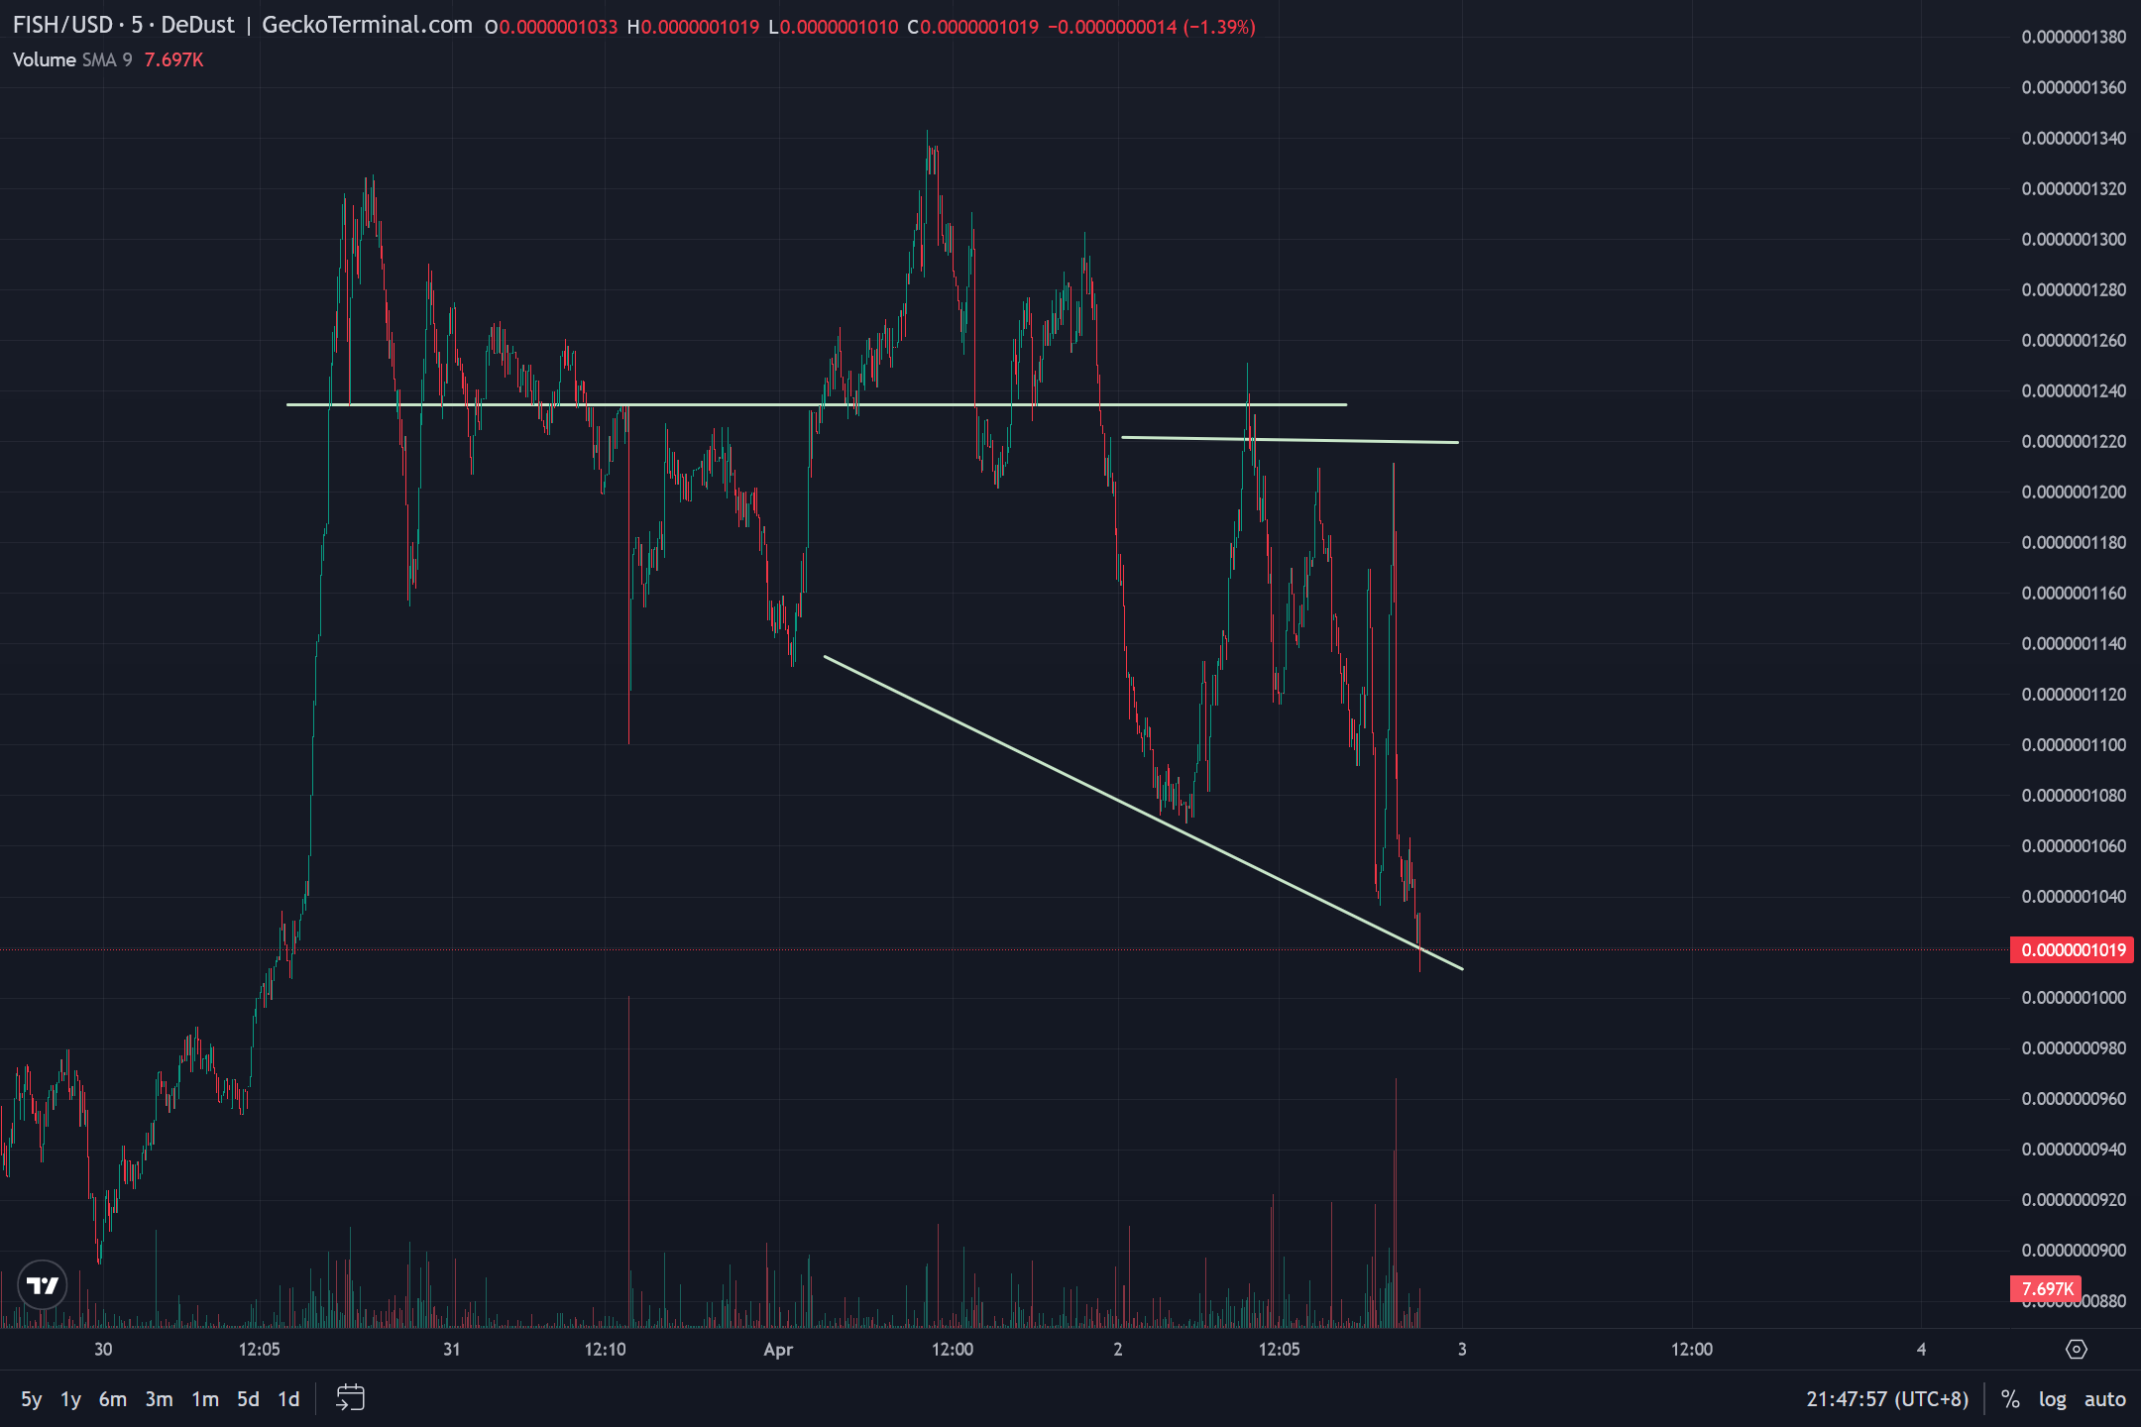Screen dimensions: 2141x1427
Task: Open timezone menu showing UTC+8 clock
Action: click(1886, 1398)
